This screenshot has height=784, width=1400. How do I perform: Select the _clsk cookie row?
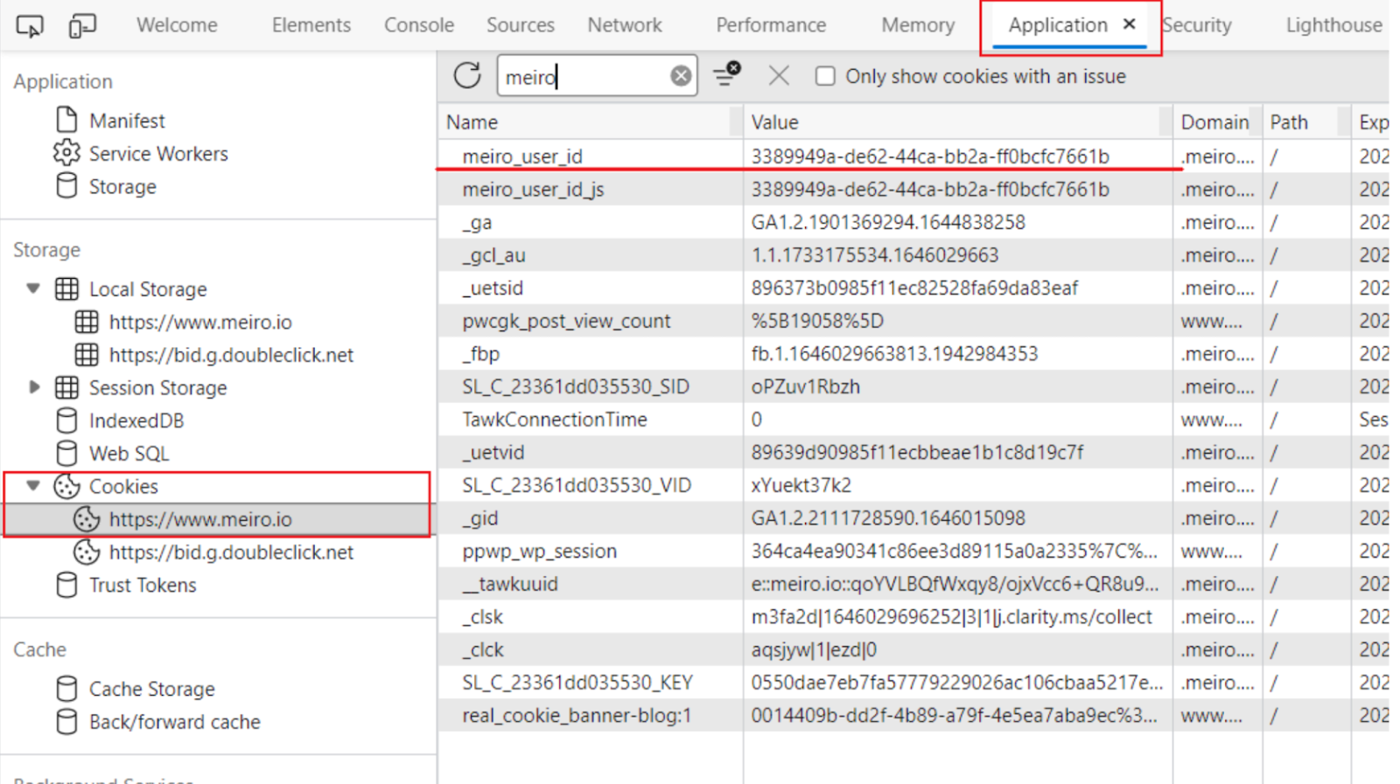(x=913, y=617)
